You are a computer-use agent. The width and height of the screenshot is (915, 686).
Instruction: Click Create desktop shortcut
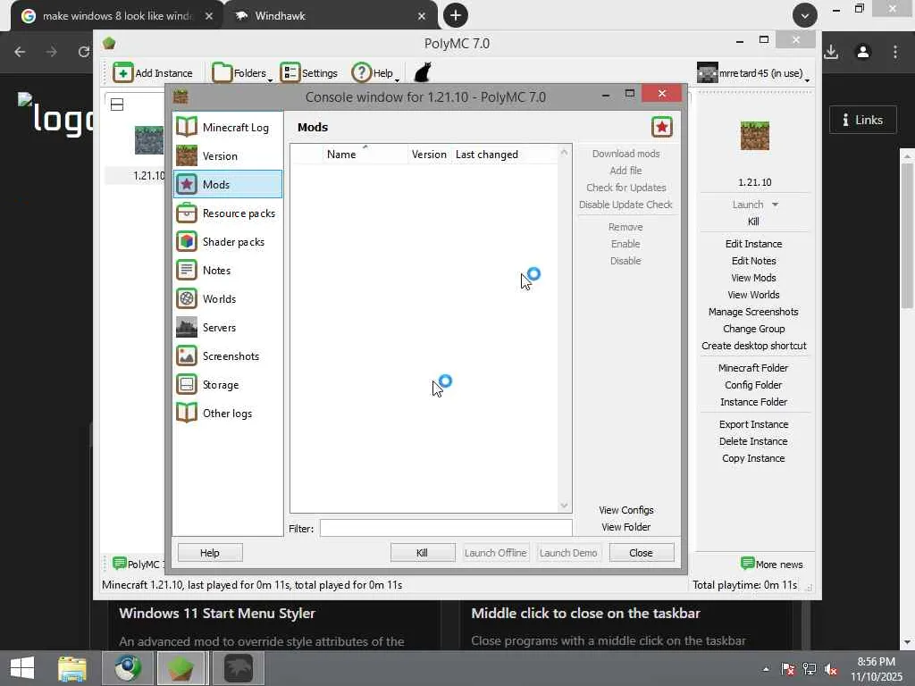pos(753,346)
